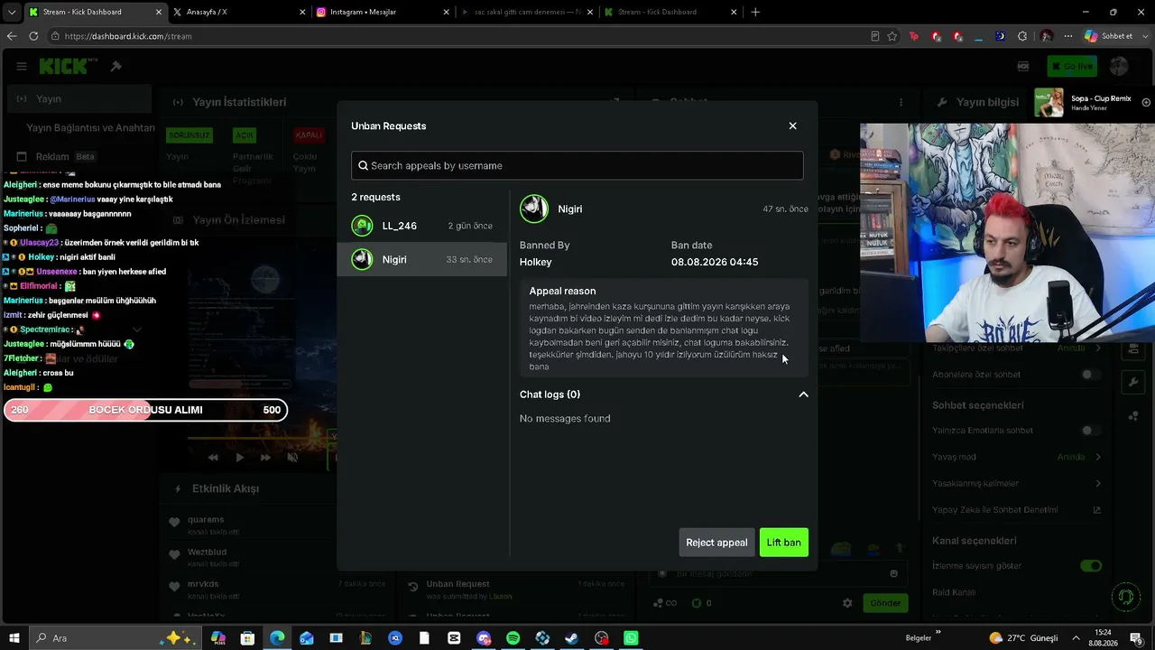The height and width of the screenshot is (650, 1155).
Task: Open profile avatar menu in Kick header
Action: [x=1119, y=66]
